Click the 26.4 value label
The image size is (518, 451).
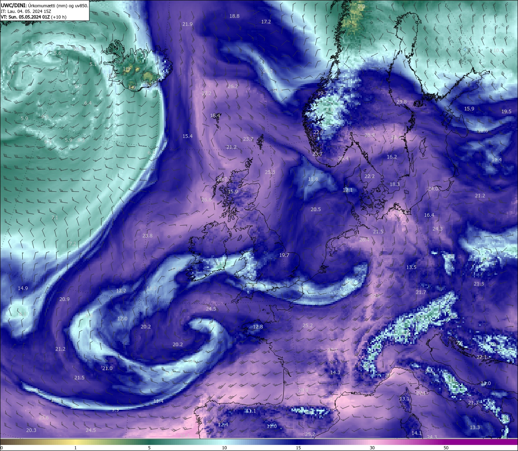364,240
